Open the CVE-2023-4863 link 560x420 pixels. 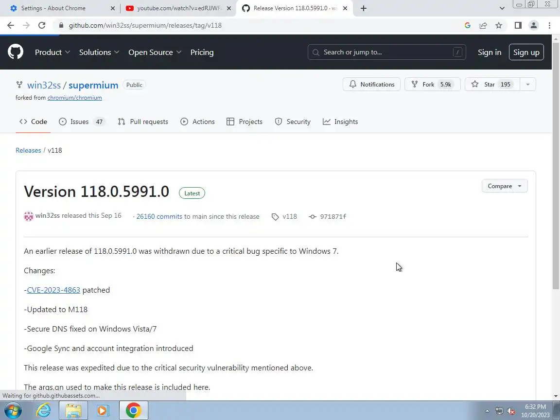point(53,290)
